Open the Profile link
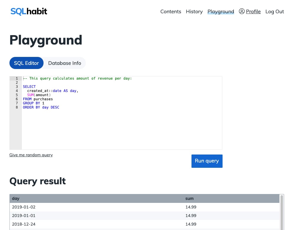 point(253,11)
